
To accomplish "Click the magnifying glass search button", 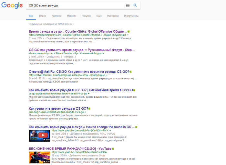I will point(135,5).
